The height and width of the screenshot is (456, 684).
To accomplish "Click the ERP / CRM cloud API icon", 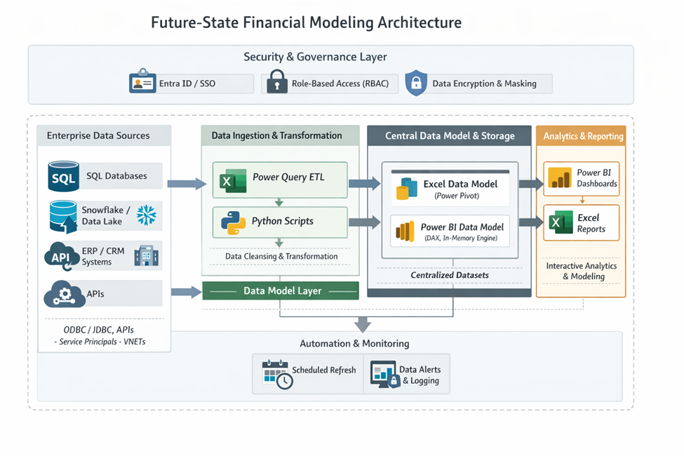I will coord(62,256).
